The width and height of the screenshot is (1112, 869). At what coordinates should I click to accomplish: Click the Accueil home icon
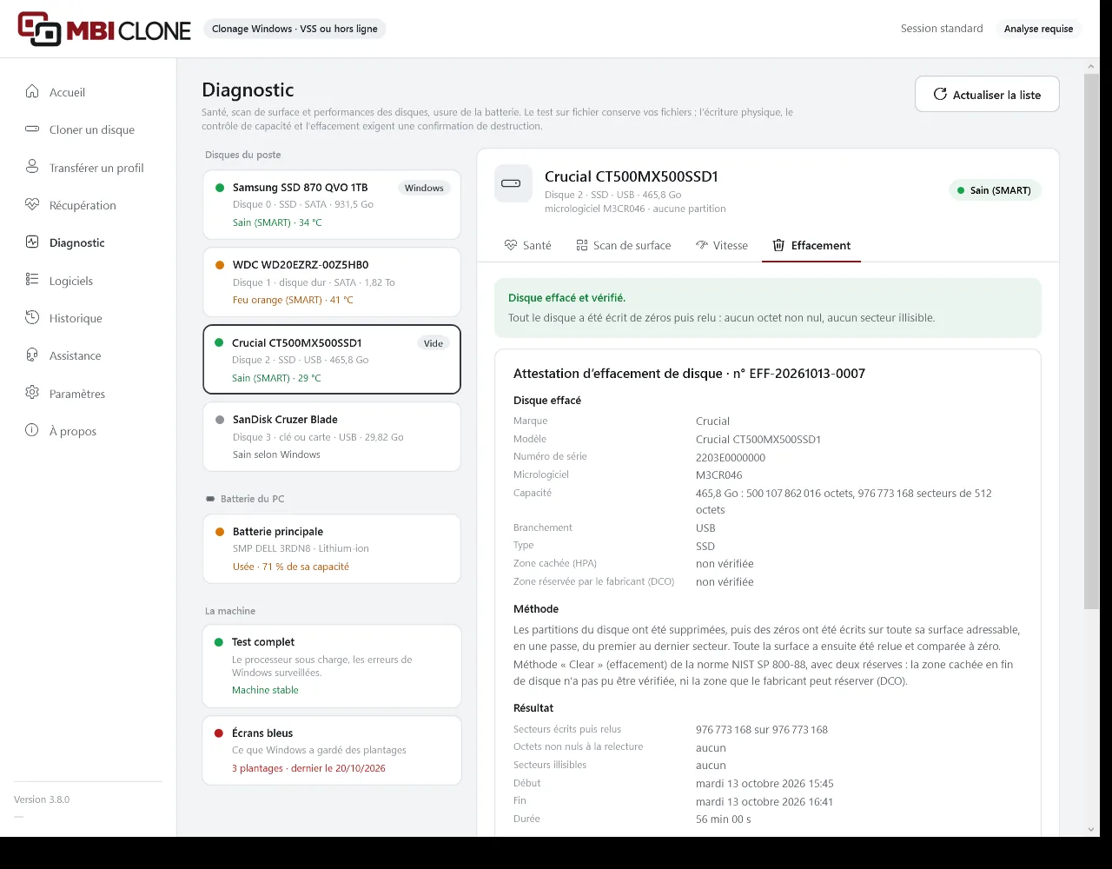pyautogui.click(x=32, y=91)
